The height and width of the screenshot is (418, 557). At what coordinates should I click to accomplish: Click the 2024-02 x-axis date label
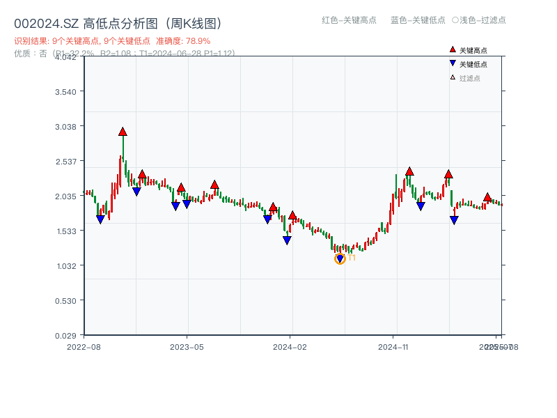[x=290, y=346]
